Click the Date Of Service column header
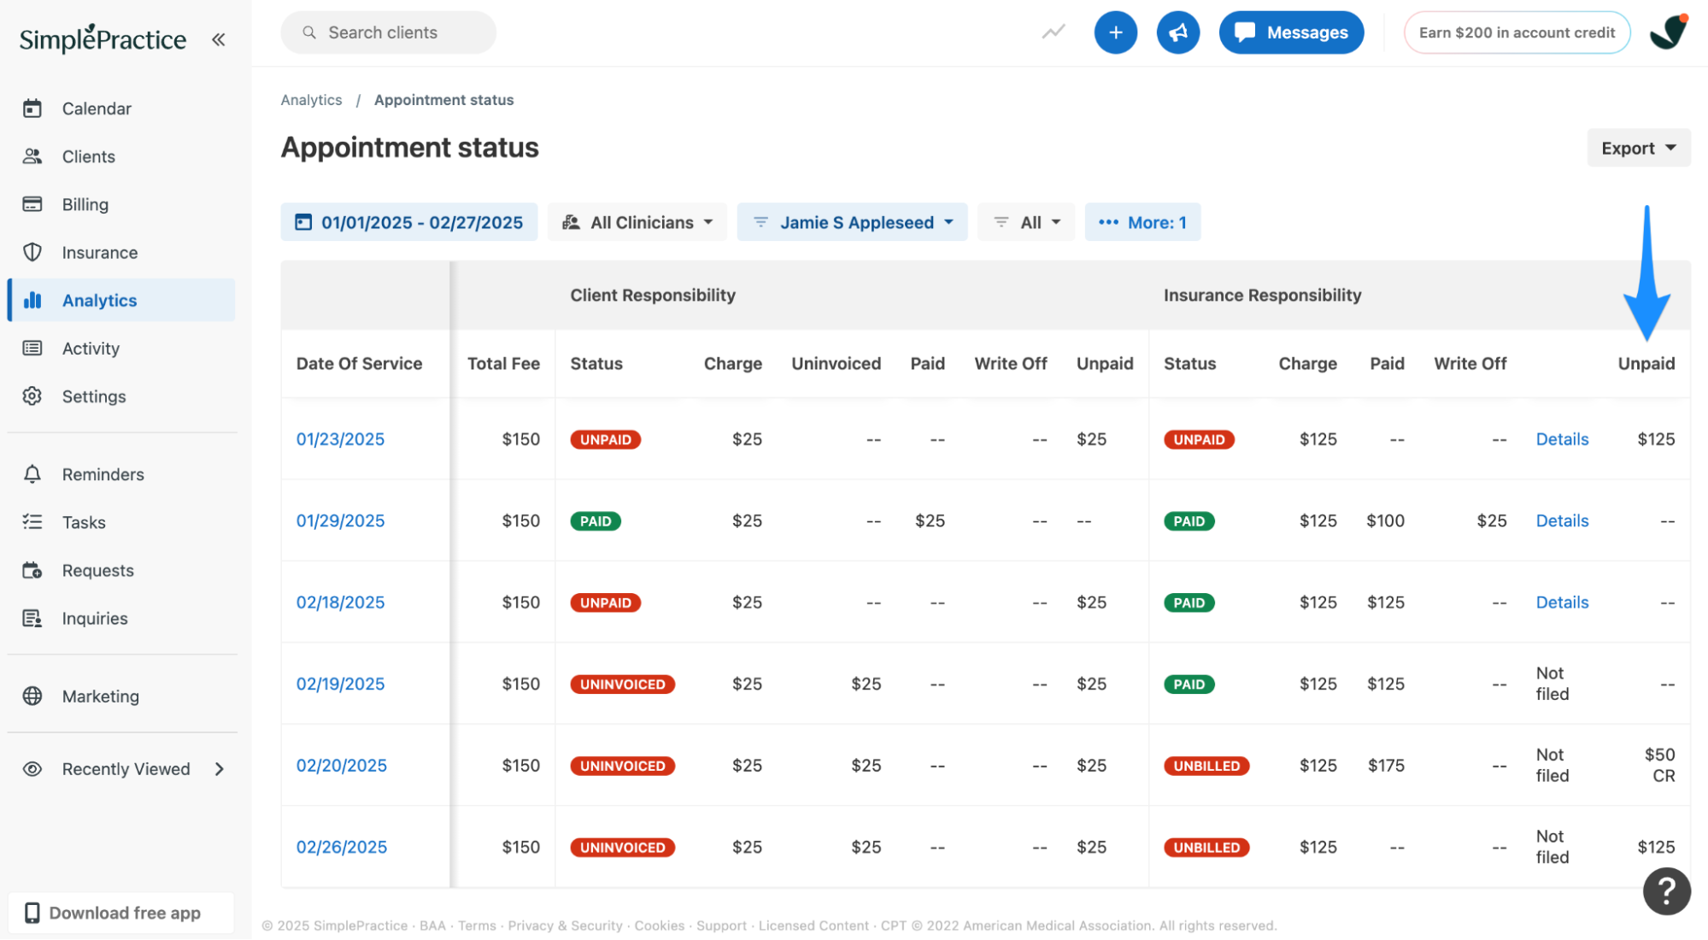 tap(359, 363)
